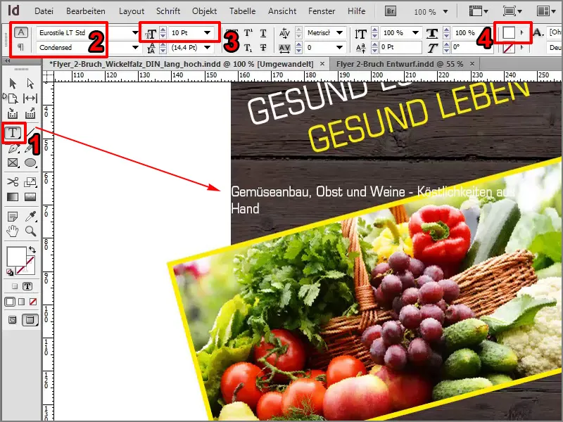Image resolution: width=563 pixels, height=422 pixels.
Task: Select the Selection tool black arrow
Action: [13, 83]
